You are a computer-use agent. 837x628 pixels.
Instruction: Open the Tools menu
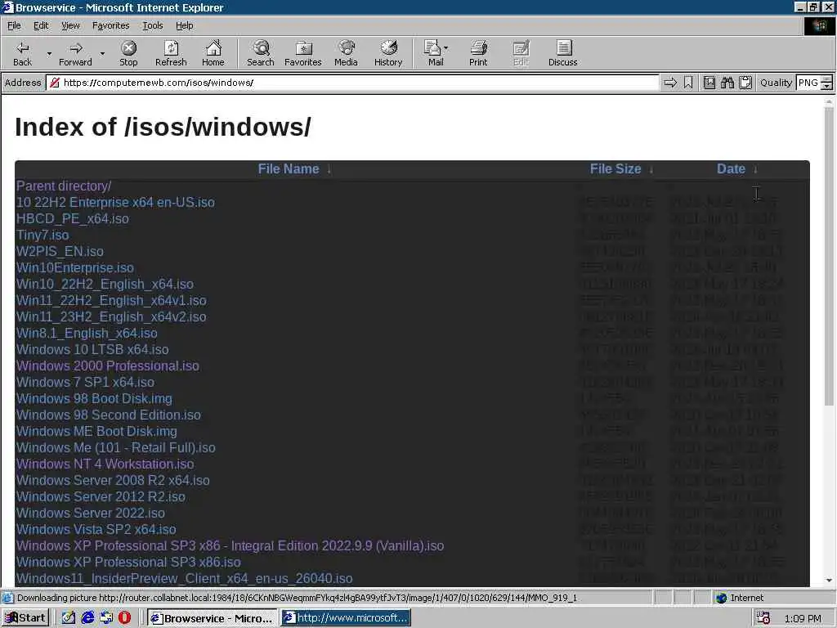(x=152, y=25)
